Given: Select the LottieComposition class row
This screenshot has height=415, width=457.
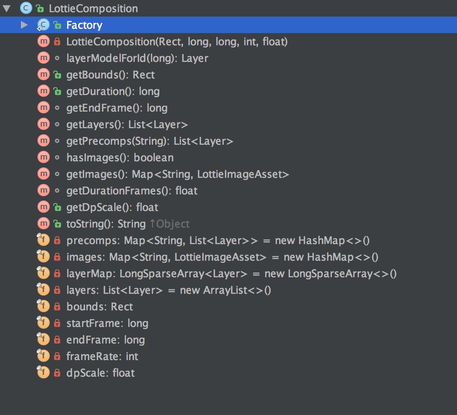Looking at the screenshot, I should 228,8.
